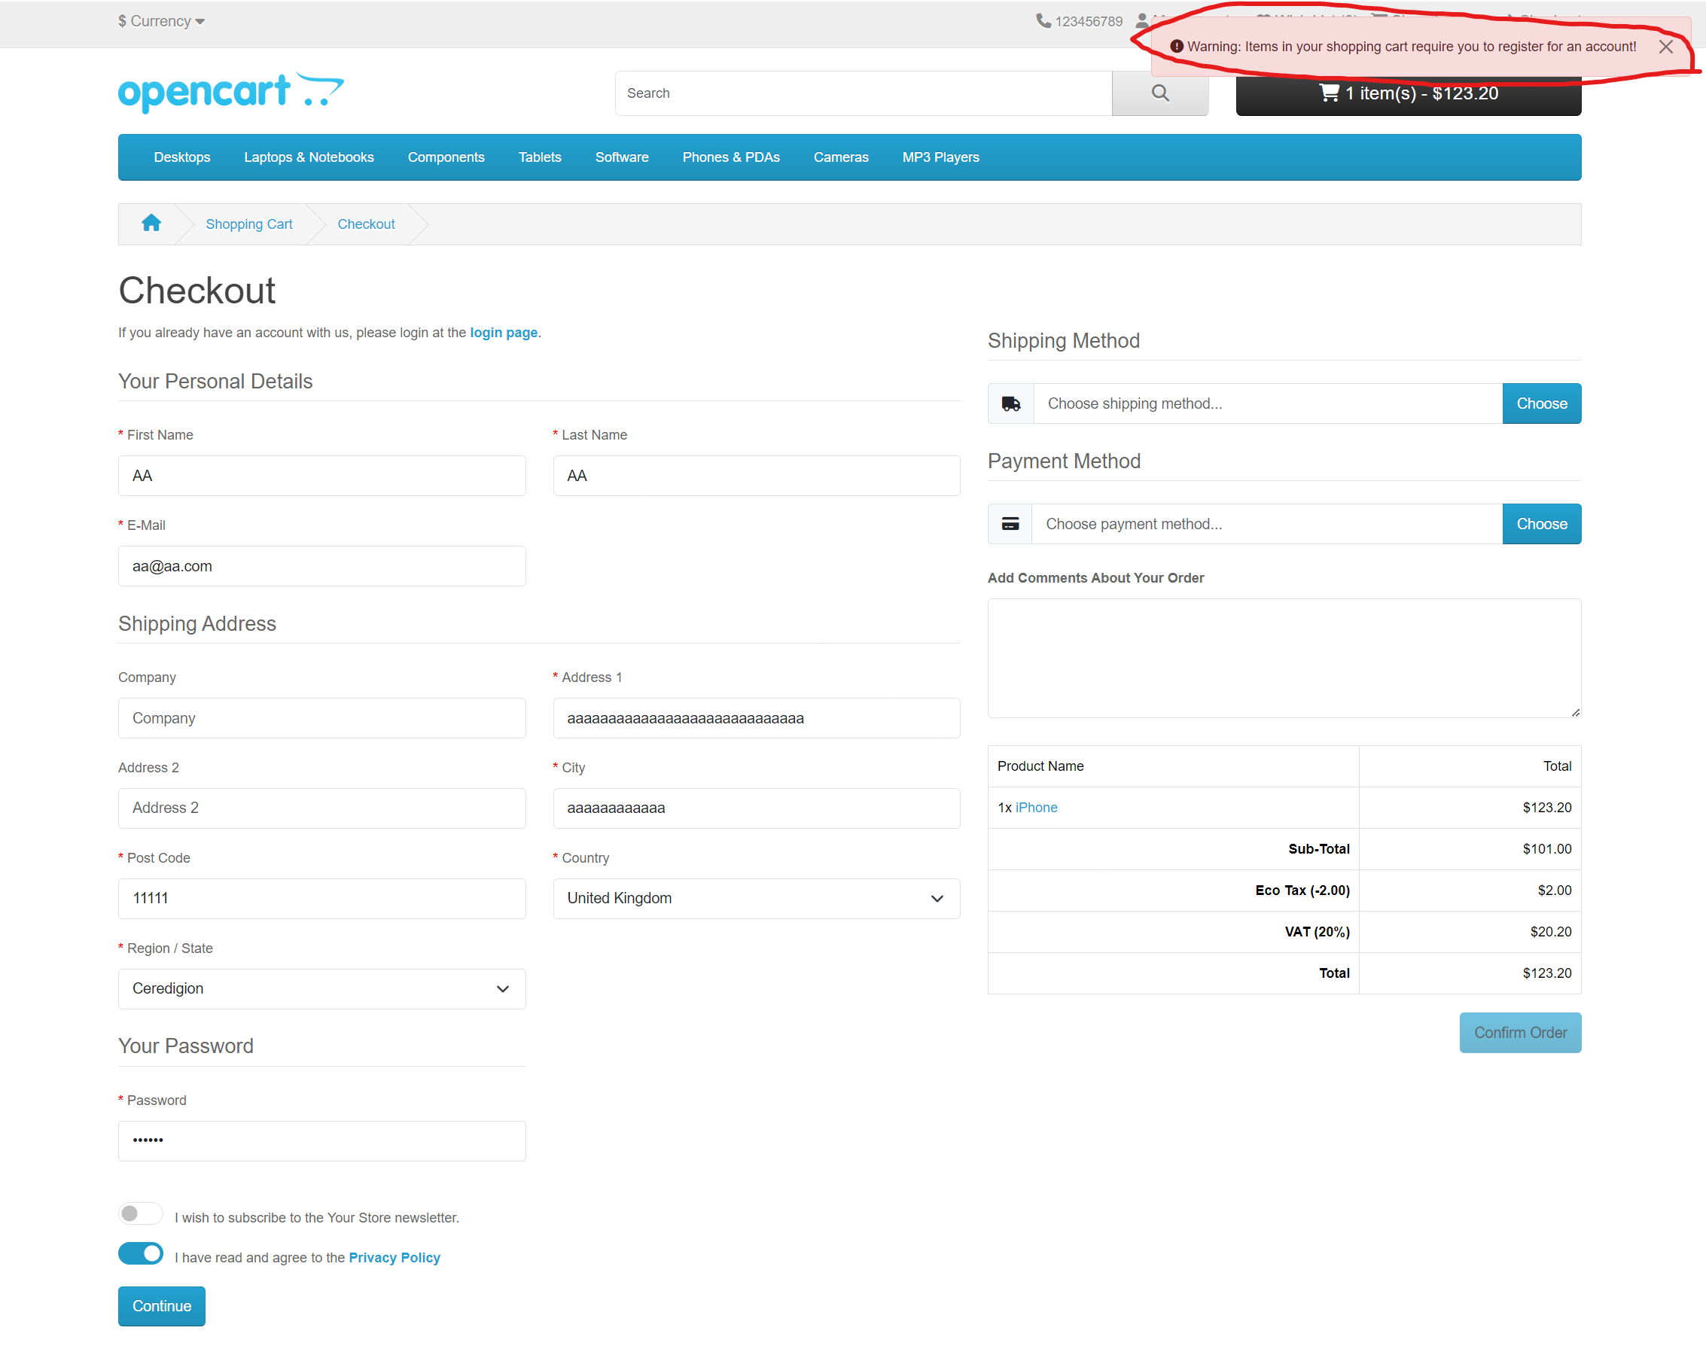Toggle the newsletter subscription switch
Image resolution: width=1706 pixels, height=1370 pixels.
click(x=140, y=1213)
